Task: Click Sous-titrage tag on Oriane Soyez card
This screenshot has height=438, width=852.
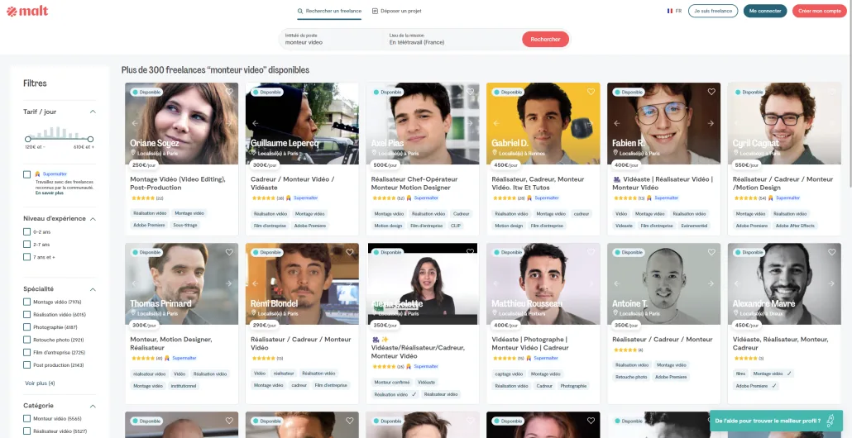Action: (x=185, y=225)
